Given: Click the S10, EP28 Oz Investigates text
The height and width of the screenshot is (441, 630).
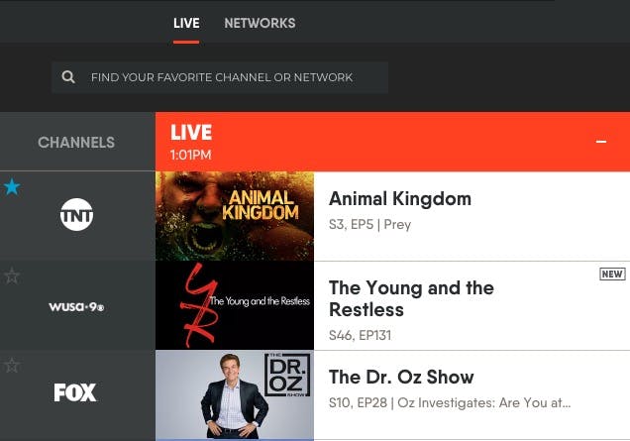Looking at the screenshot, I should point(450,402).
